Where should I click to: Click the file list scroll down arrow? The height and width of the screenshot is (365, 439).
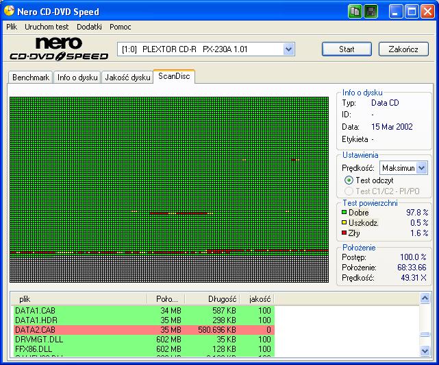coord(425,351)
